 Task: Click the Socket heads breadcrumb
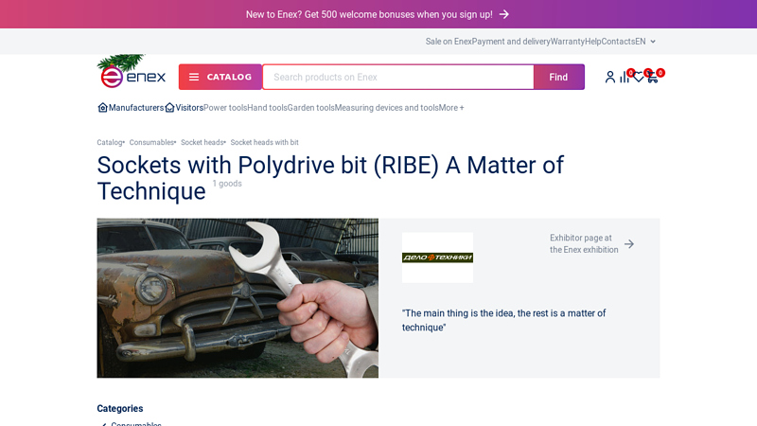tap(202, 143)
